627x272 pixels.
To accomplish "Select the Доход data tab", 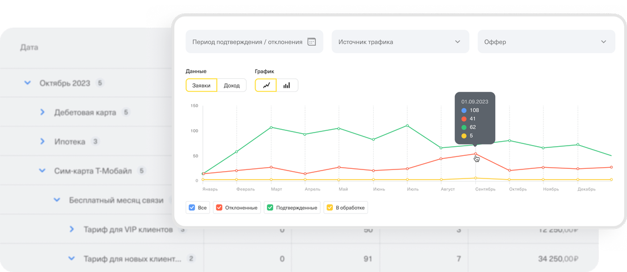I will (232, 85).
